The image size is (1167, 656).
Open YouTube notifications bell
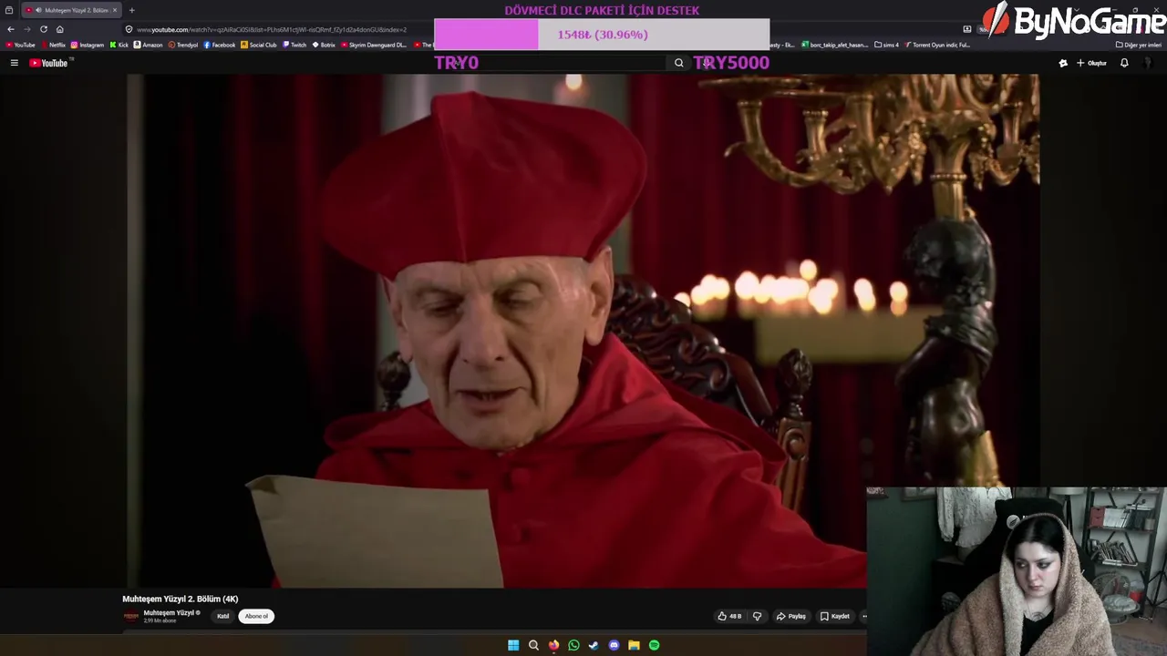coord(1124,63)
